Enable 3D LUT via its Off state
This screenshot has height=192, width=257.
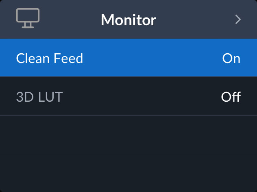pyautogui.click(x=231, y=97)
